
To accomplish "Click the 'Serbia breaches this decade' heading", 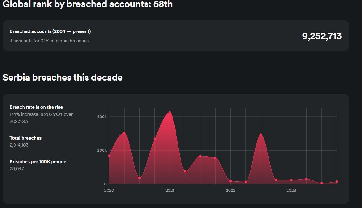I will tap(63, 77).
